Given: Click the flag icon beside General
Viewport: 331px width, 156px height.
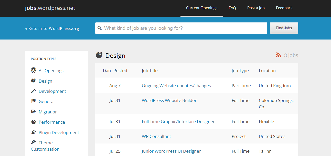Looking at the screenshot, I should 34,101.
